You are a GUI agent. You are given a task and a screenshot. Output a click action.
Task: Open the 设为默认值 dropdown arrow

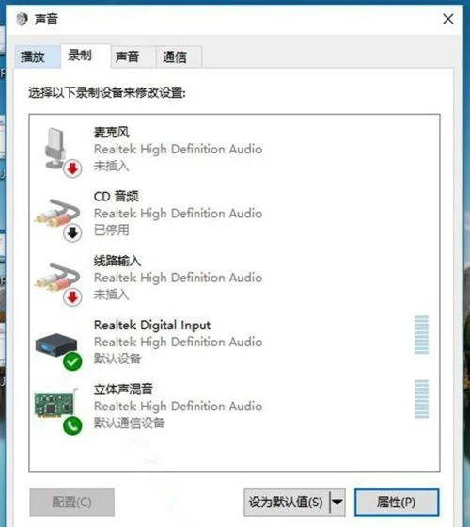[337, 503]
